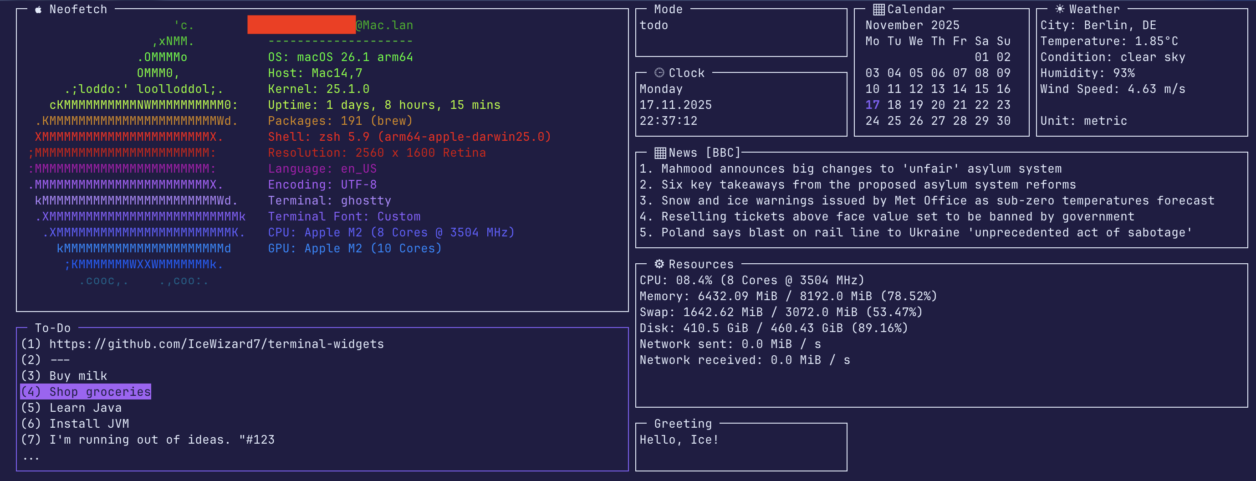Screen dimensions: 1256x481
Task: Select today's date 17 in the calendar
Action: [x=872, y=104]
